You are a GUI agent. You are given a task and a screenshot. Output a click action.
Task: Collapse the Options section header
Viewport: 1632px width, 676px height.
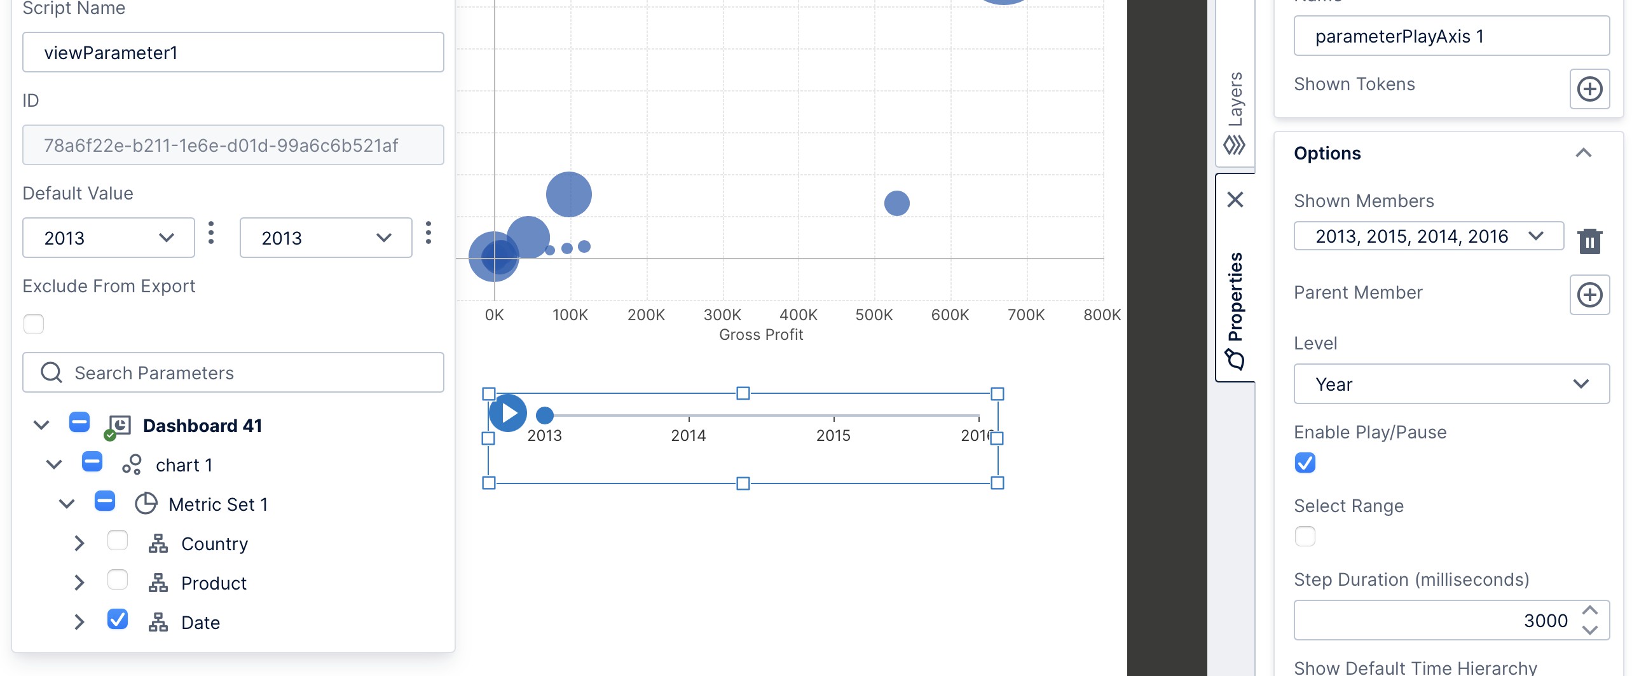click(1583, 153)
